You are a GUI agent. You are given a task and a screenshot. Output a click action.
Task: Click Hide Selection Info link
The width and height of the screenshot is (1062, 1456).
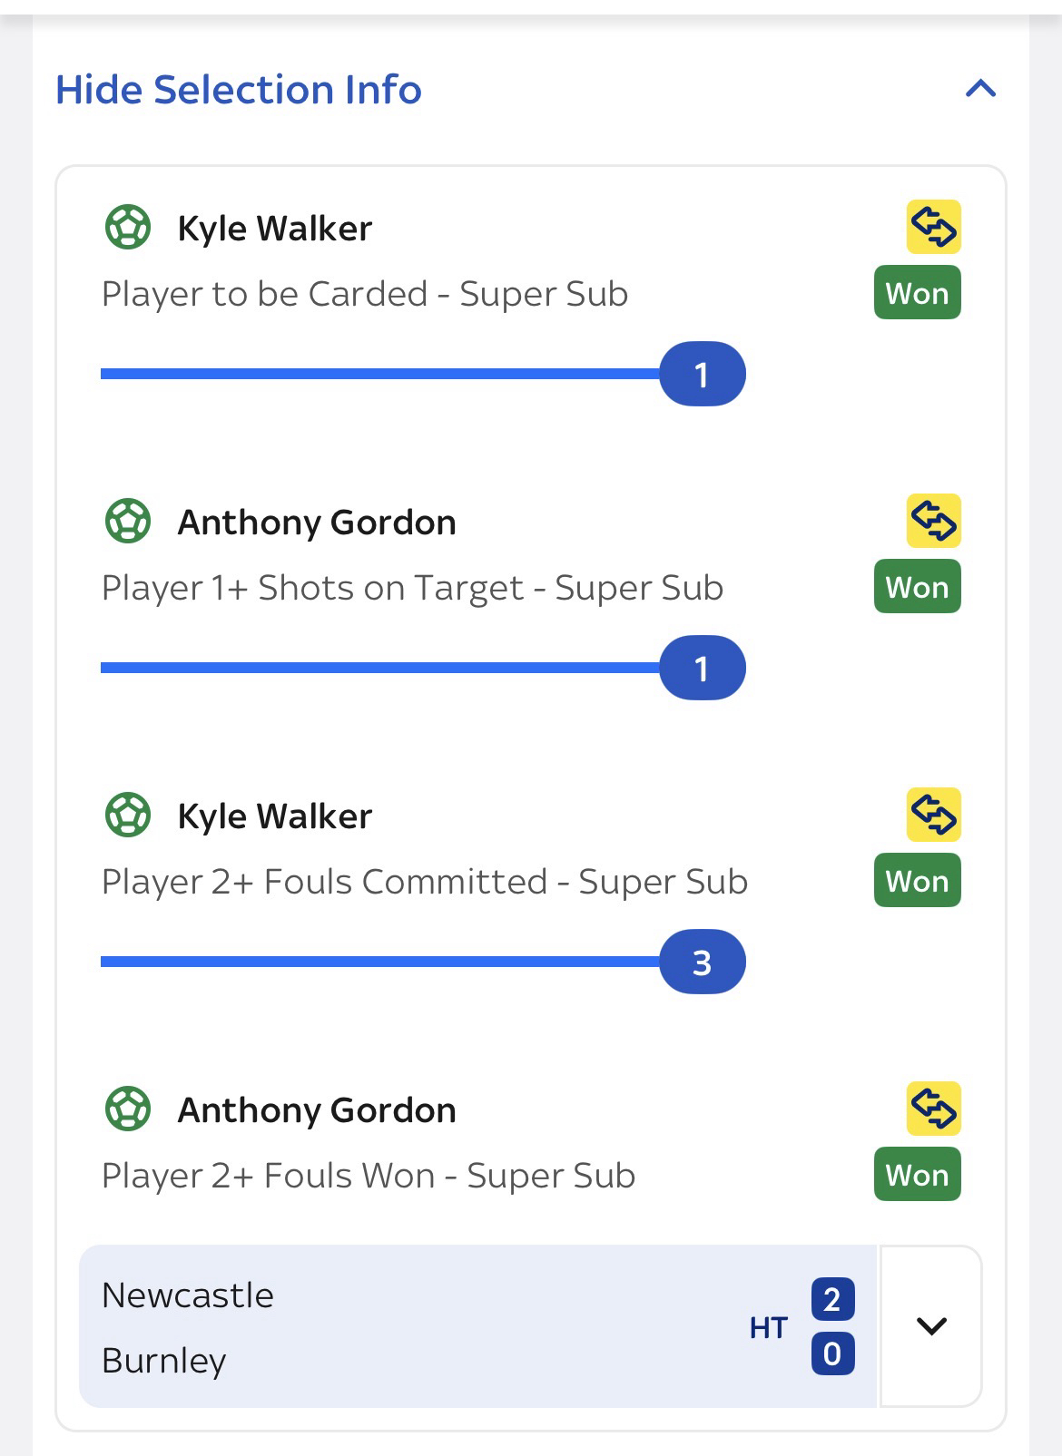pos(239,90)
